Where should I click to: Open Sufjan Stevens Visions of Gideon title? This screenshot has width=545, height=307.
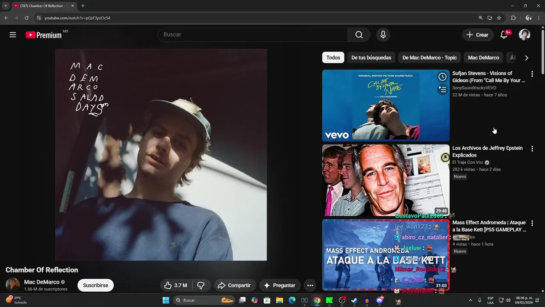(x=488, y=77)
